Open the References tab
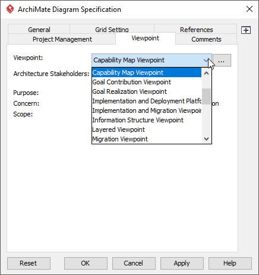 coord(196,29)
